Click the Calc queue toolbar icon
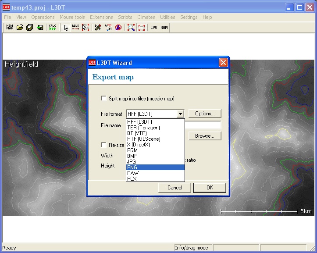Screen dimensions: 317x253 [x=52, y=28]
